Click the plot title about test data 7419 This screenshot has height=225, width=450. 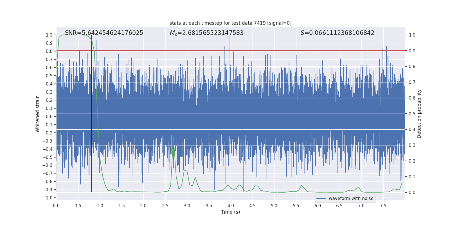coord(230,23)
